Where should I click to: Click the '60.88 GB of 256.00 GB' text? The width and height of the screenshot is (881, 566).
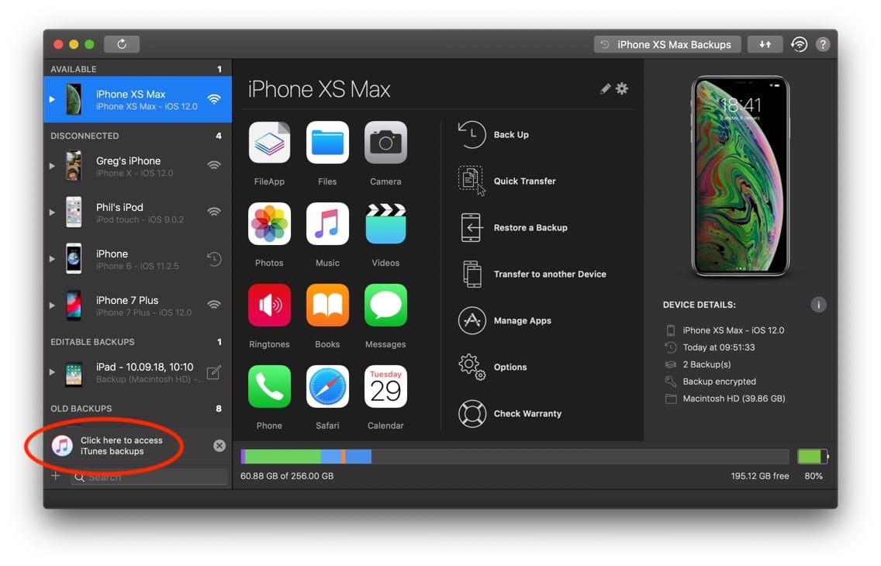point(286,476)
